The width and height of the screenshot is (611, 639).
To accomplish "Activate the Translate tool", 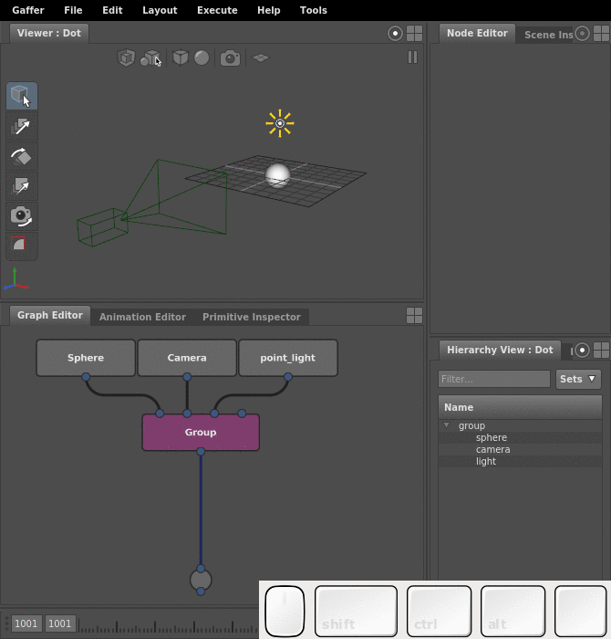I will (x=22, y=126).
